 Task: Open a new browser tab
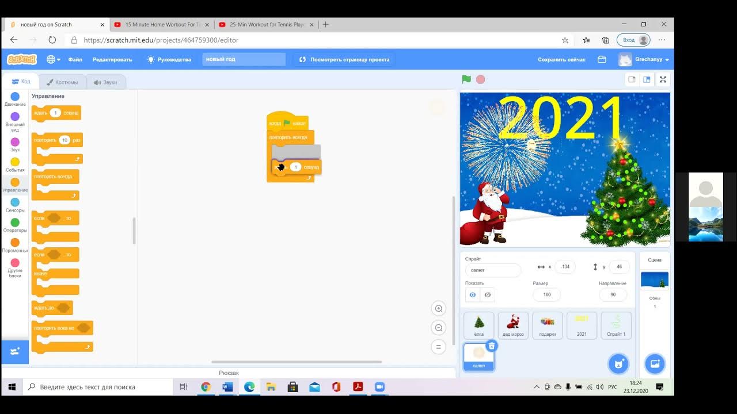point(326,25)
